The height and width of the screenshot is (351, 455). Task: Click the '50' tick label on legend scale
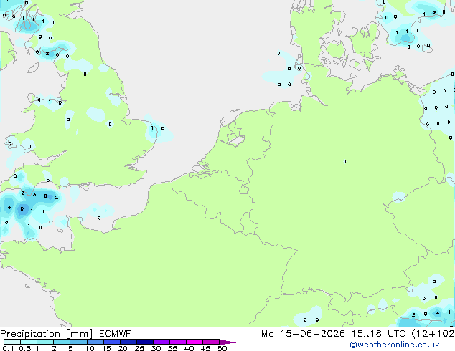pyautogui.click(x=222, y=348)
